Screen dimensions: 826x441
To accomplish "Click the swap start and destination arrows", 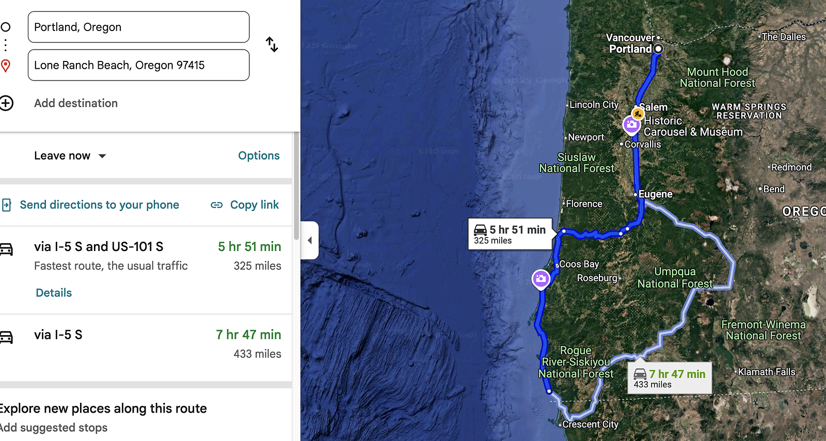I will click(272, 44).
